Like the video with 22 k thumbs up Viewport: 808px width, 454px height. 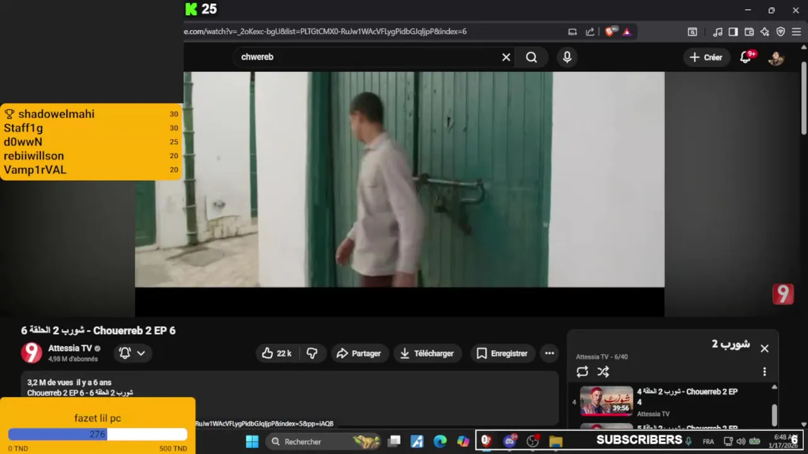276,354
